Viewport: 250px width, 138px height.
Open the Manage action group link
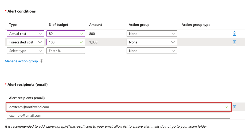coord(21,61)
